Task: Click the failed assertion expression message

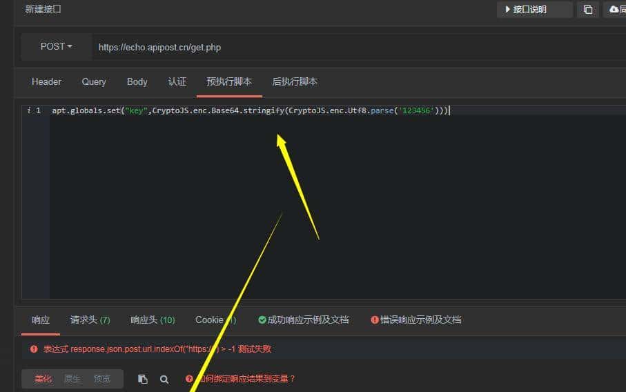Action: click(157, 349)
